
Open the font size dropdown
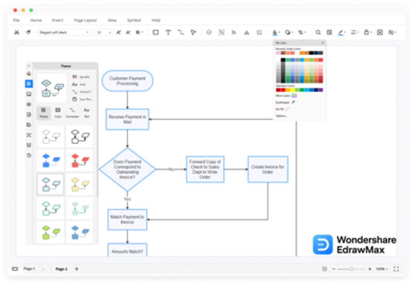(x=104, y=32)
